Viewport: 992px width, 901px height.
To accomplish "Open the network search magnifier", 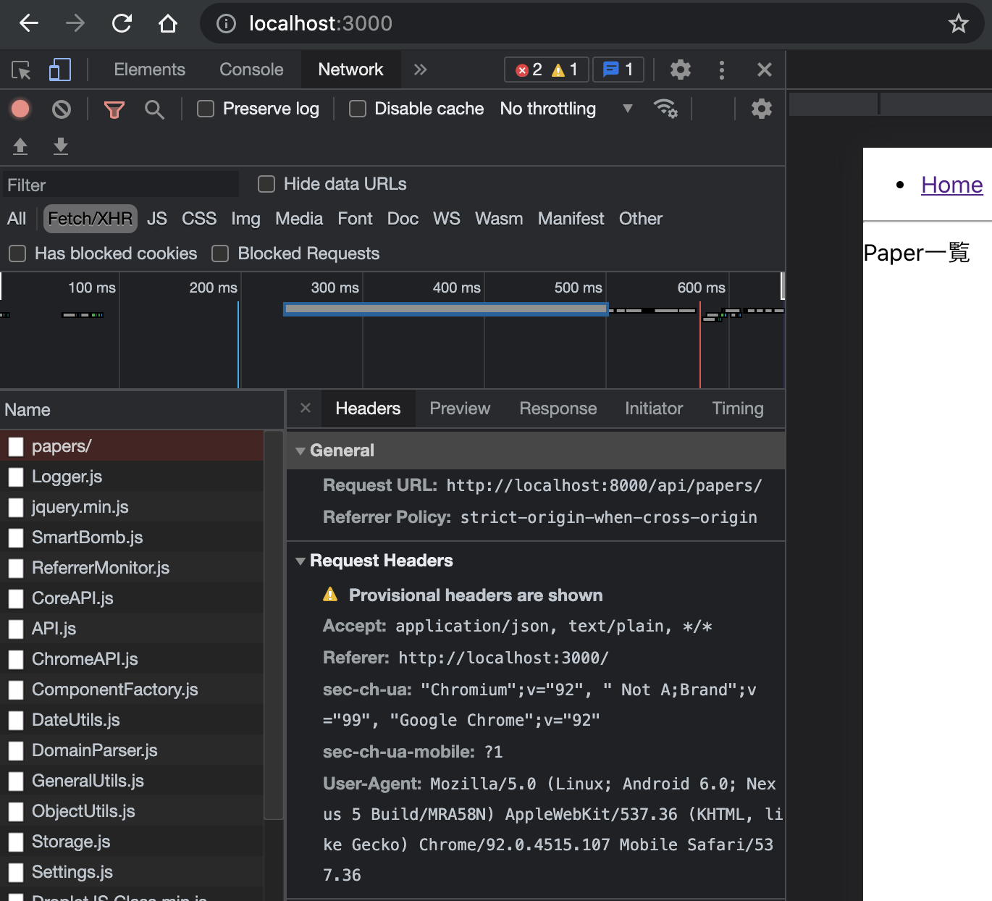I will [x=154, y=109].
